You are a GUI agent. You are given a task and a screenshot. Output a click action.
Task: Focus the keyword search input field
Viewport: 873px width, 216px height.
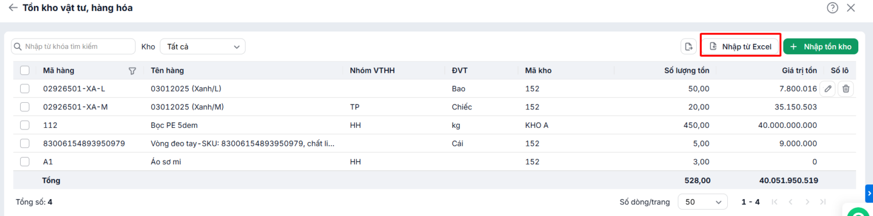73,47
